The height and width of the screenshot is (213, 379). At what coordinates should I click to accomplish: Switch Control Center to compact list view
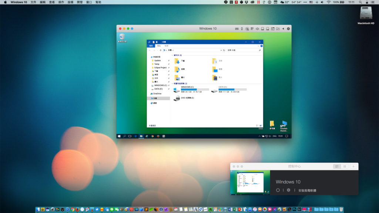345,166
